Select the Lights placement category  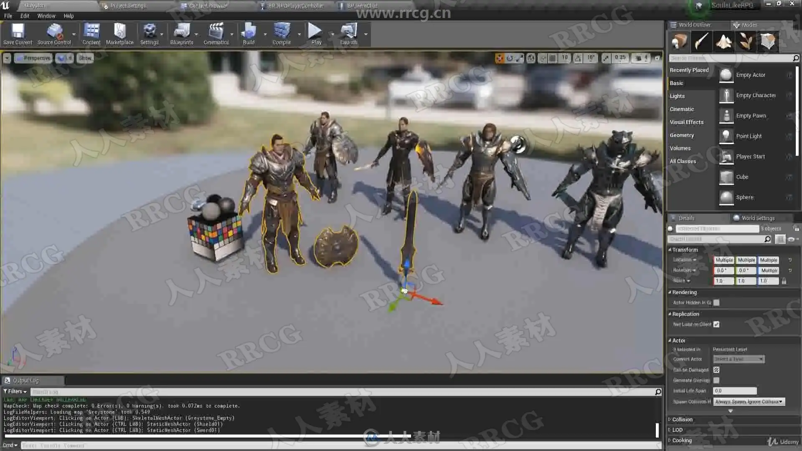coord(677,96)
